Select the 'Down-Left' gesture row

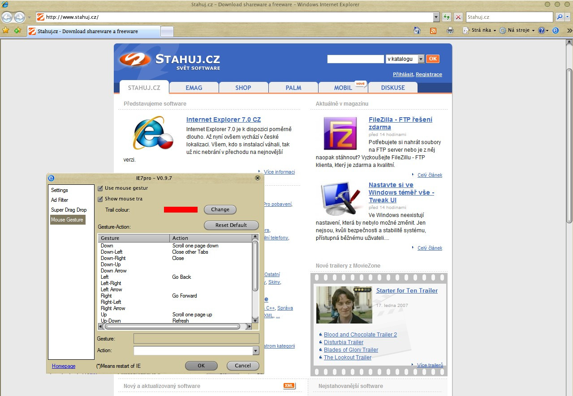(x=175, y=252)
